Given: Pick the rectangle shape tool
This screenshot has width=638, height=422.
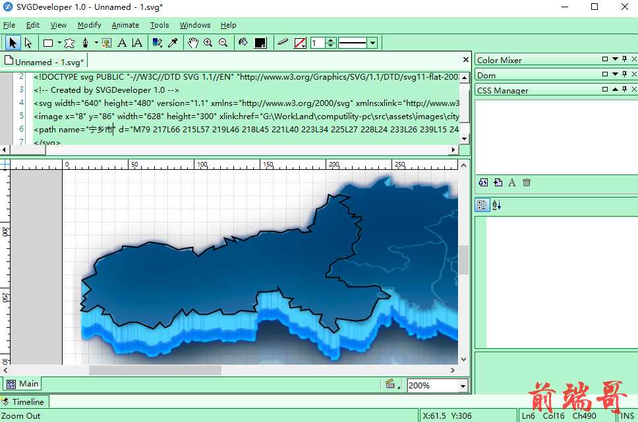Looking at the screenshot, I should 48,43.
